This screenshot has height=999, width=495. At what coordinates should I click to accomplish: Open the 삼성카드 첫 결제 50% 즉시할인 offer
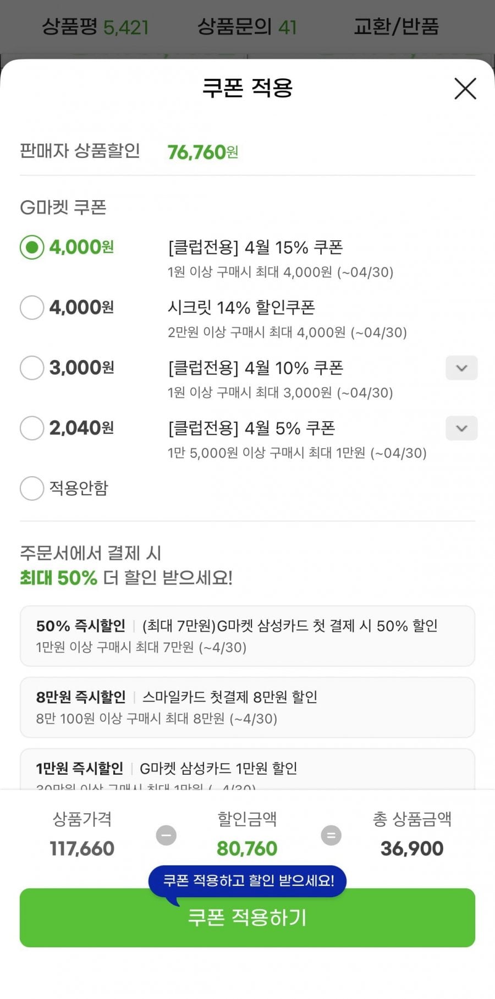247,636
